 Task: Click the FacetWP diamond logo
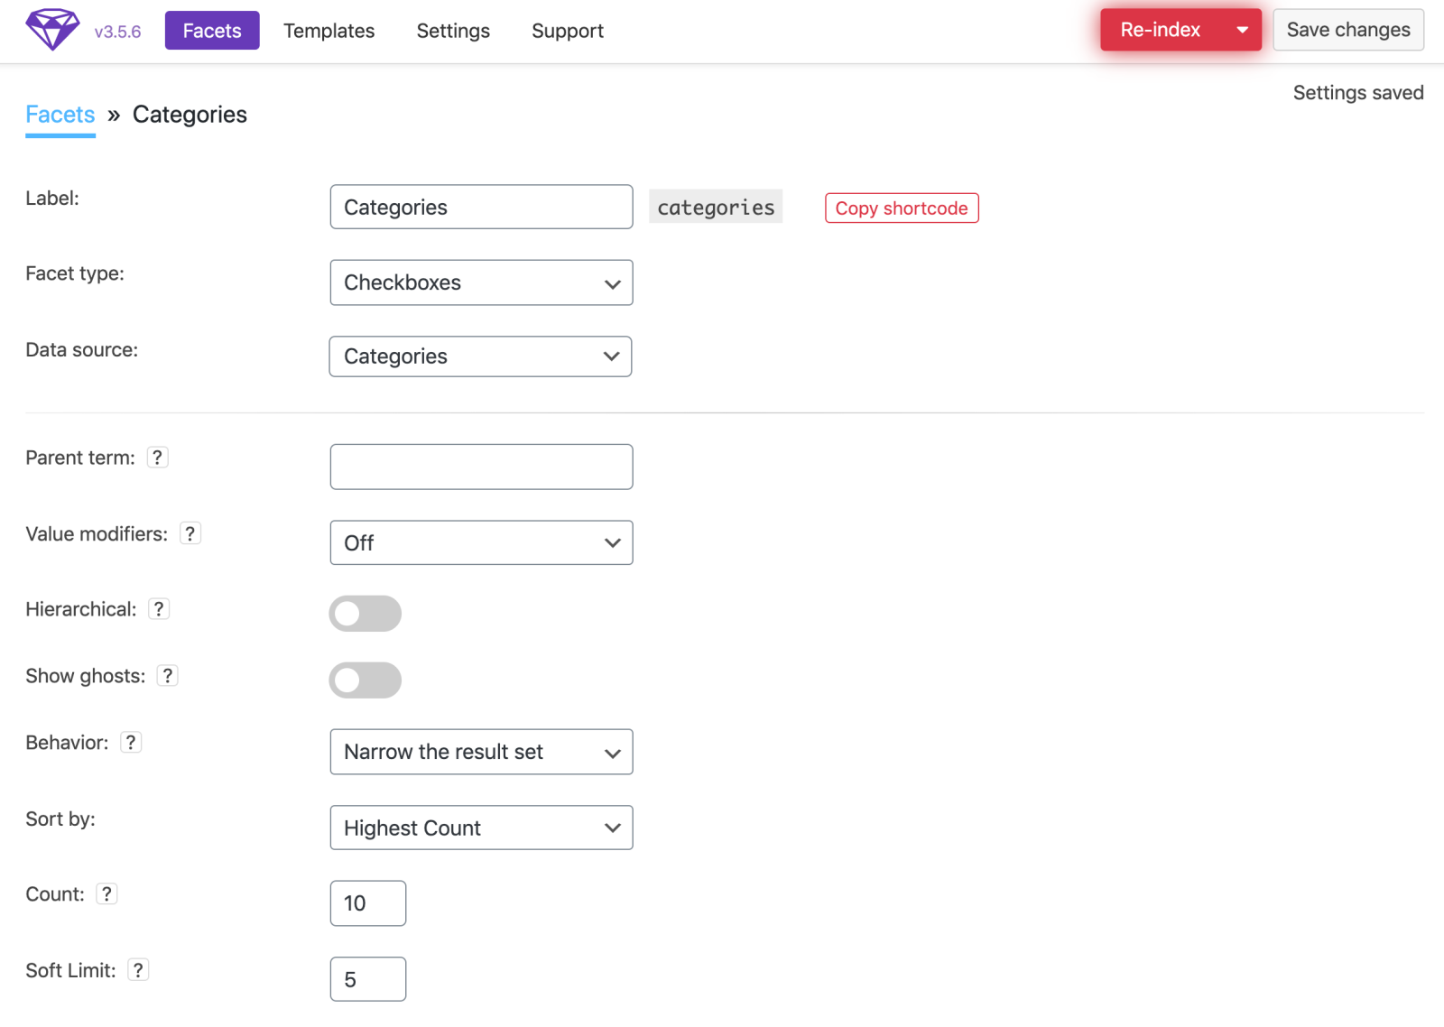click(x=51, y=30)
